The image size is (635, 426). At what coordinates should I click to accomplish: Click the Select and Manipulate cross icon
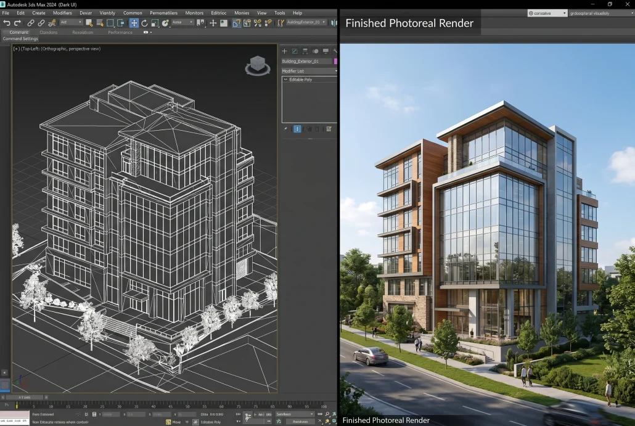click(213, 23)
